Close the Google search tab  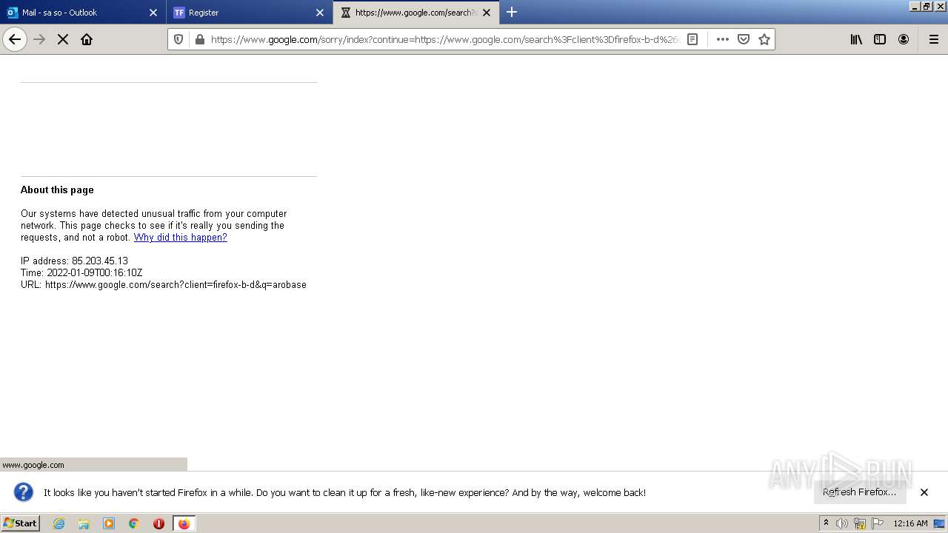click(487, 13)
